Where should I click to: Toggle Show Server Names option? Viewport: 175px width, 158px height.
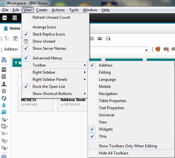55,48
